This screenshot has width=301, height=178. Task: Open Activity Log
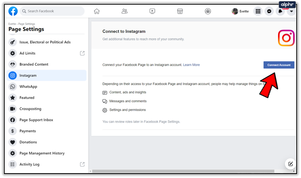46,164
